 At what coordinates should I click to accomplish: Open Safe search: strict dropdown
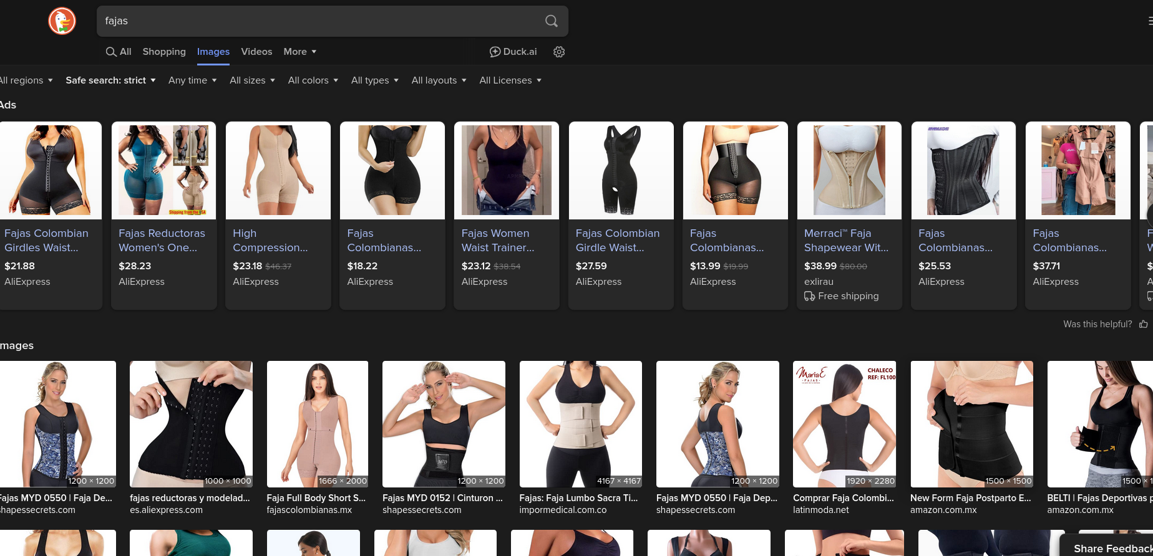[110, 80]
